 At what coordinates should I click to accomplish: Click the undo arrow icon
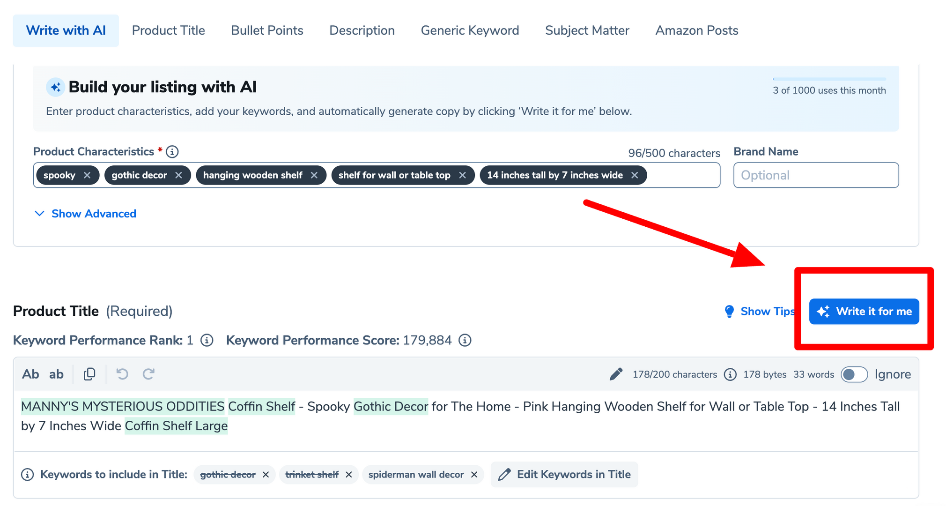122,374
